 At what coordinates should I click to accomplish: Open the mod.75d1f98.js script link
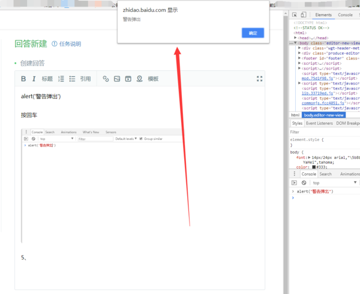click(x=317, y=78)
